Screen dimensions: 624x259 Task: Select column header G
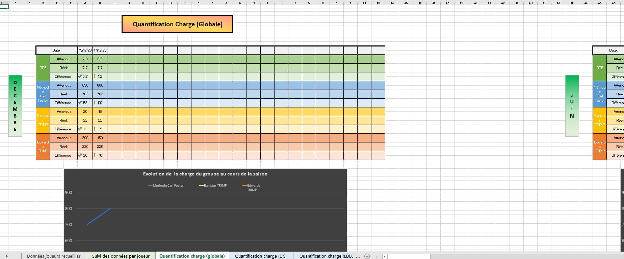pos(85,3)
